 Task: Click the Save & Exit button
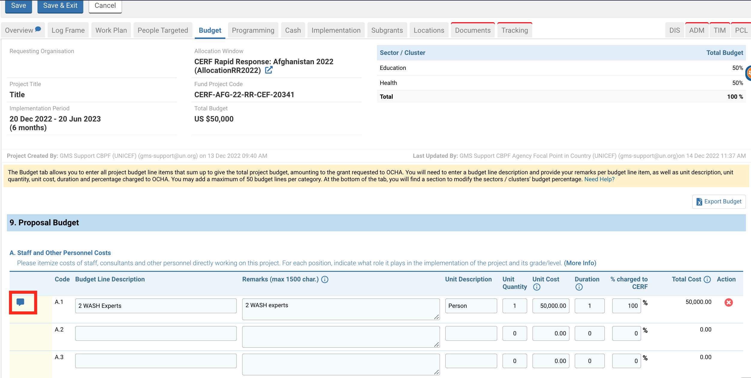pyautogui.click(x=60, y=6)
